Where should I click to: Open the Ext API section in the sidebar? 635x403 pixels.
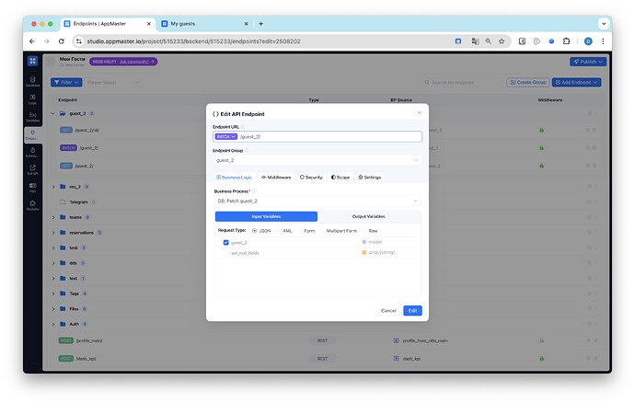33,169
